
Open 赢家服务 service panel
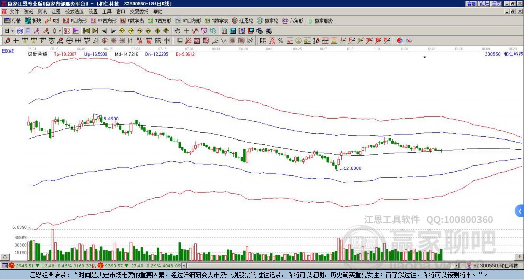coord(320,20)
